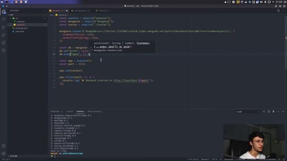The height and width of the screenshot is (161, 287).
Task: Open the Run and Debug view
Action: pyautogui.click(x=4, y=35)
